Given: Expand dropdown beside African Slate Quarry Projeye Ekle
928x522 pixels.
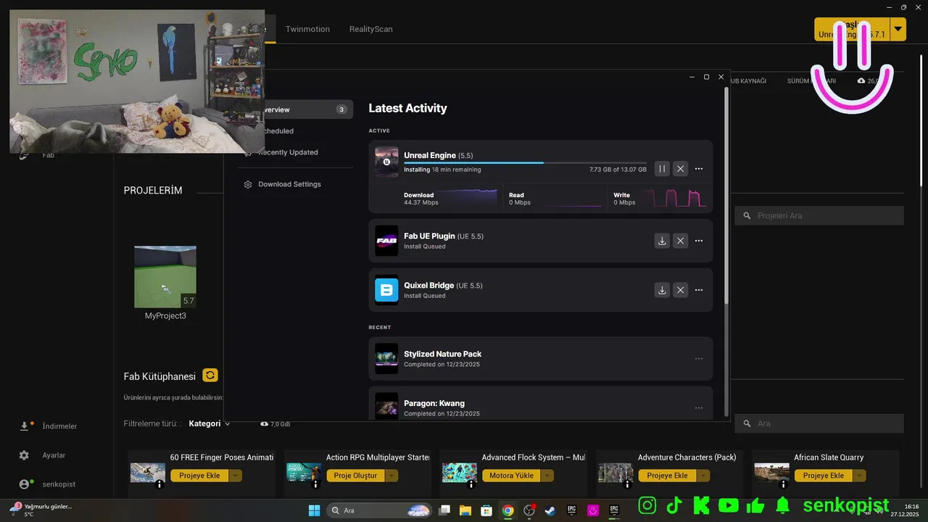Looking at the screenshot, I should 859,476.
